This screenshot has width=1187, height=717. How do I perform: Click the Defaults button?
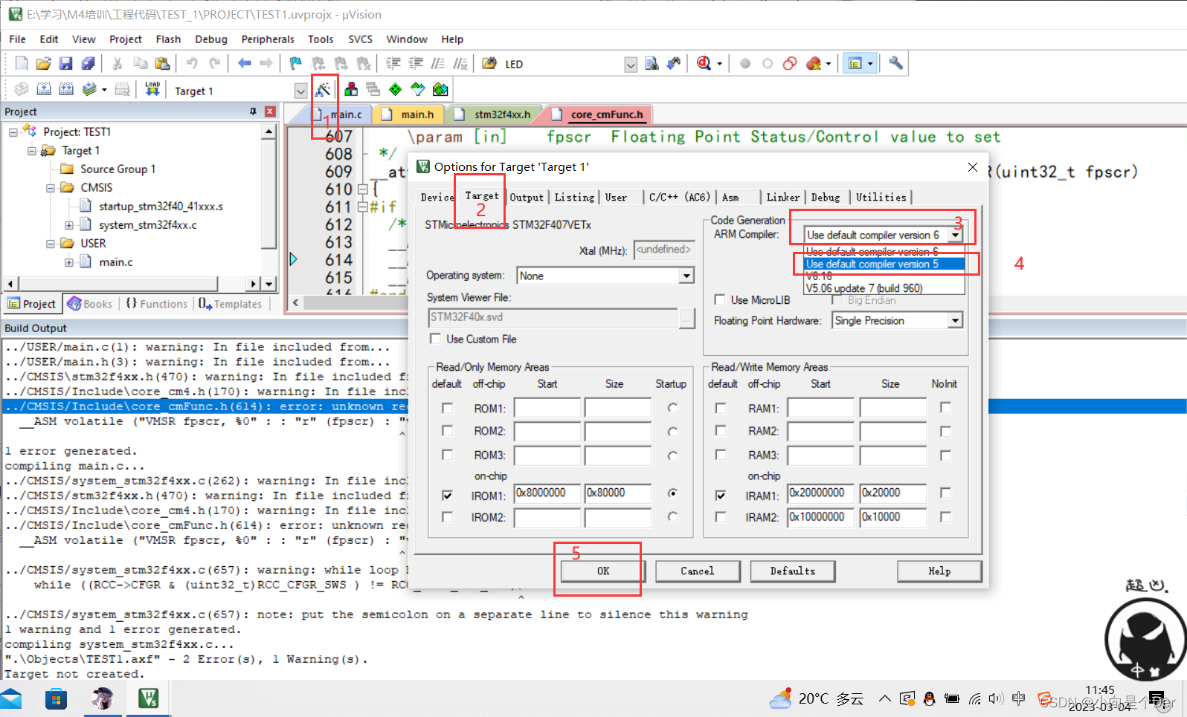point(792,571)
